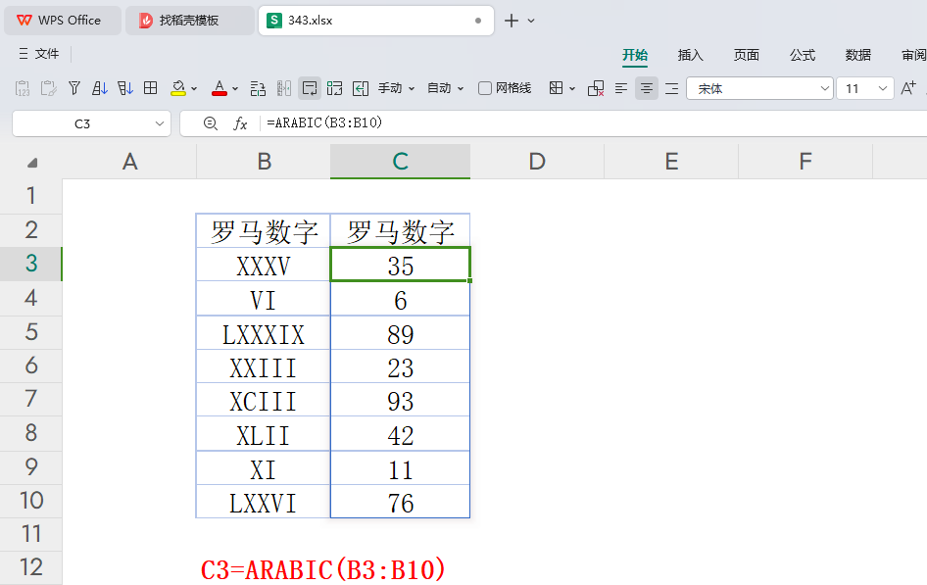Sort descending with the reversed sort icon
The width and height of the screenshot is (927, 585).
click(x=124, y=88)
